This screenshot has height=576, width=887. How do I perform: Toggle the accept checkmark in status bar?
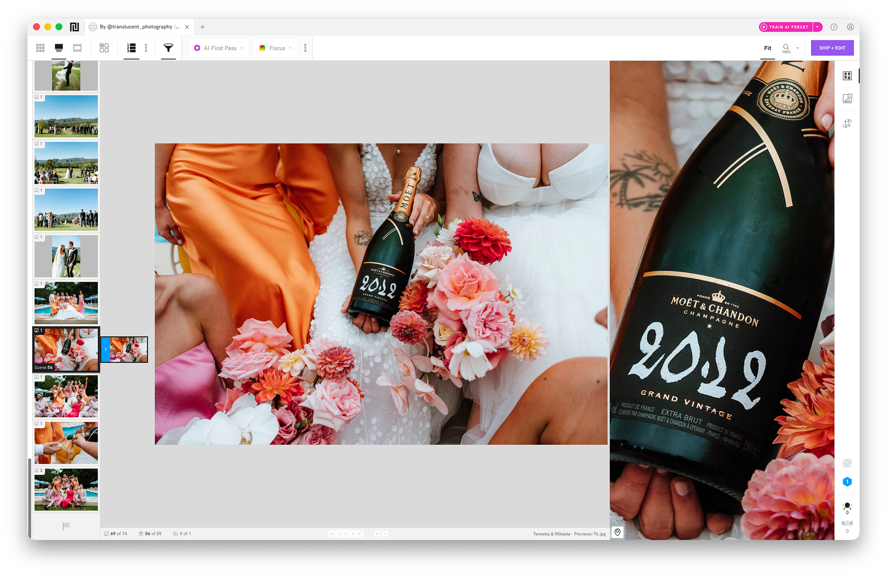(385, 533)
